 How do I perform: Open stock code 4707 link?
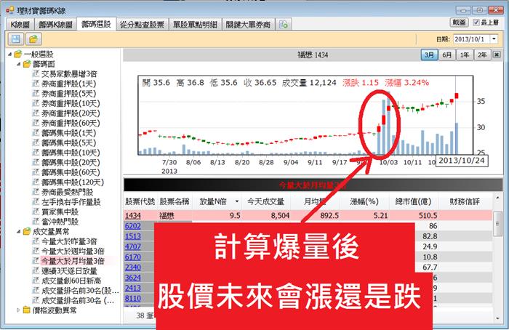click(x=133, y=246)
